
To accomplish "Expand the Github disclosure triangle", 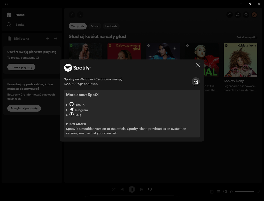I will tap(67, 105).
